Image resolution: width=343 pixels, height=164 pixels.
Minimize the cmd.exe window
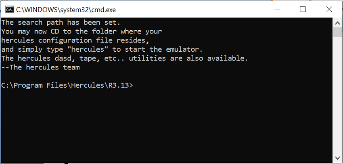(277, 9)
